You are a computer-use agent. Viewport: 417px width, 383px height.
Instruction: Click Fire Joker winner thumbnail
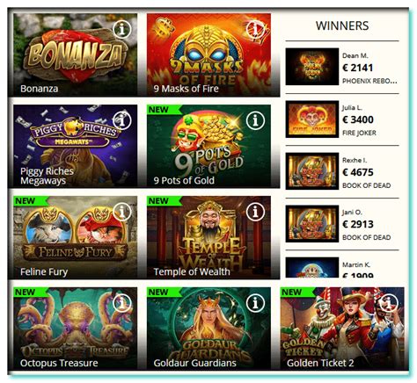click(312, 119)
